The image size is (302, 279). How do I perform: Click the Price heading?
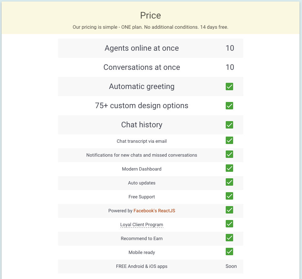coord(150,15)
